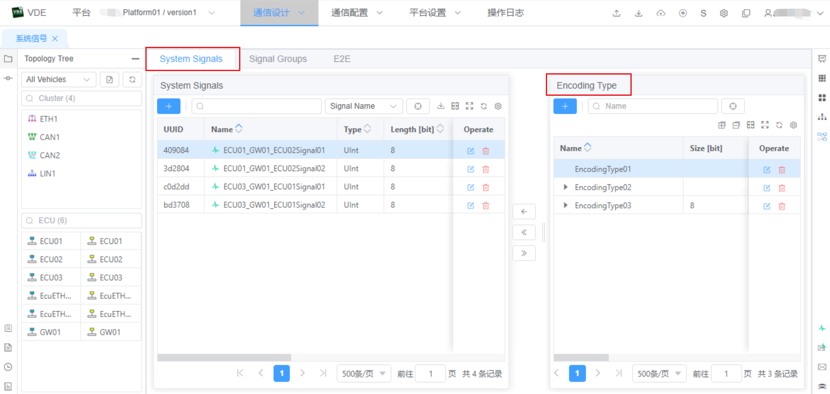Open the fullscreen icon in the System Signals panel
The image size is (830, 394).
click(x=469, y=106)
